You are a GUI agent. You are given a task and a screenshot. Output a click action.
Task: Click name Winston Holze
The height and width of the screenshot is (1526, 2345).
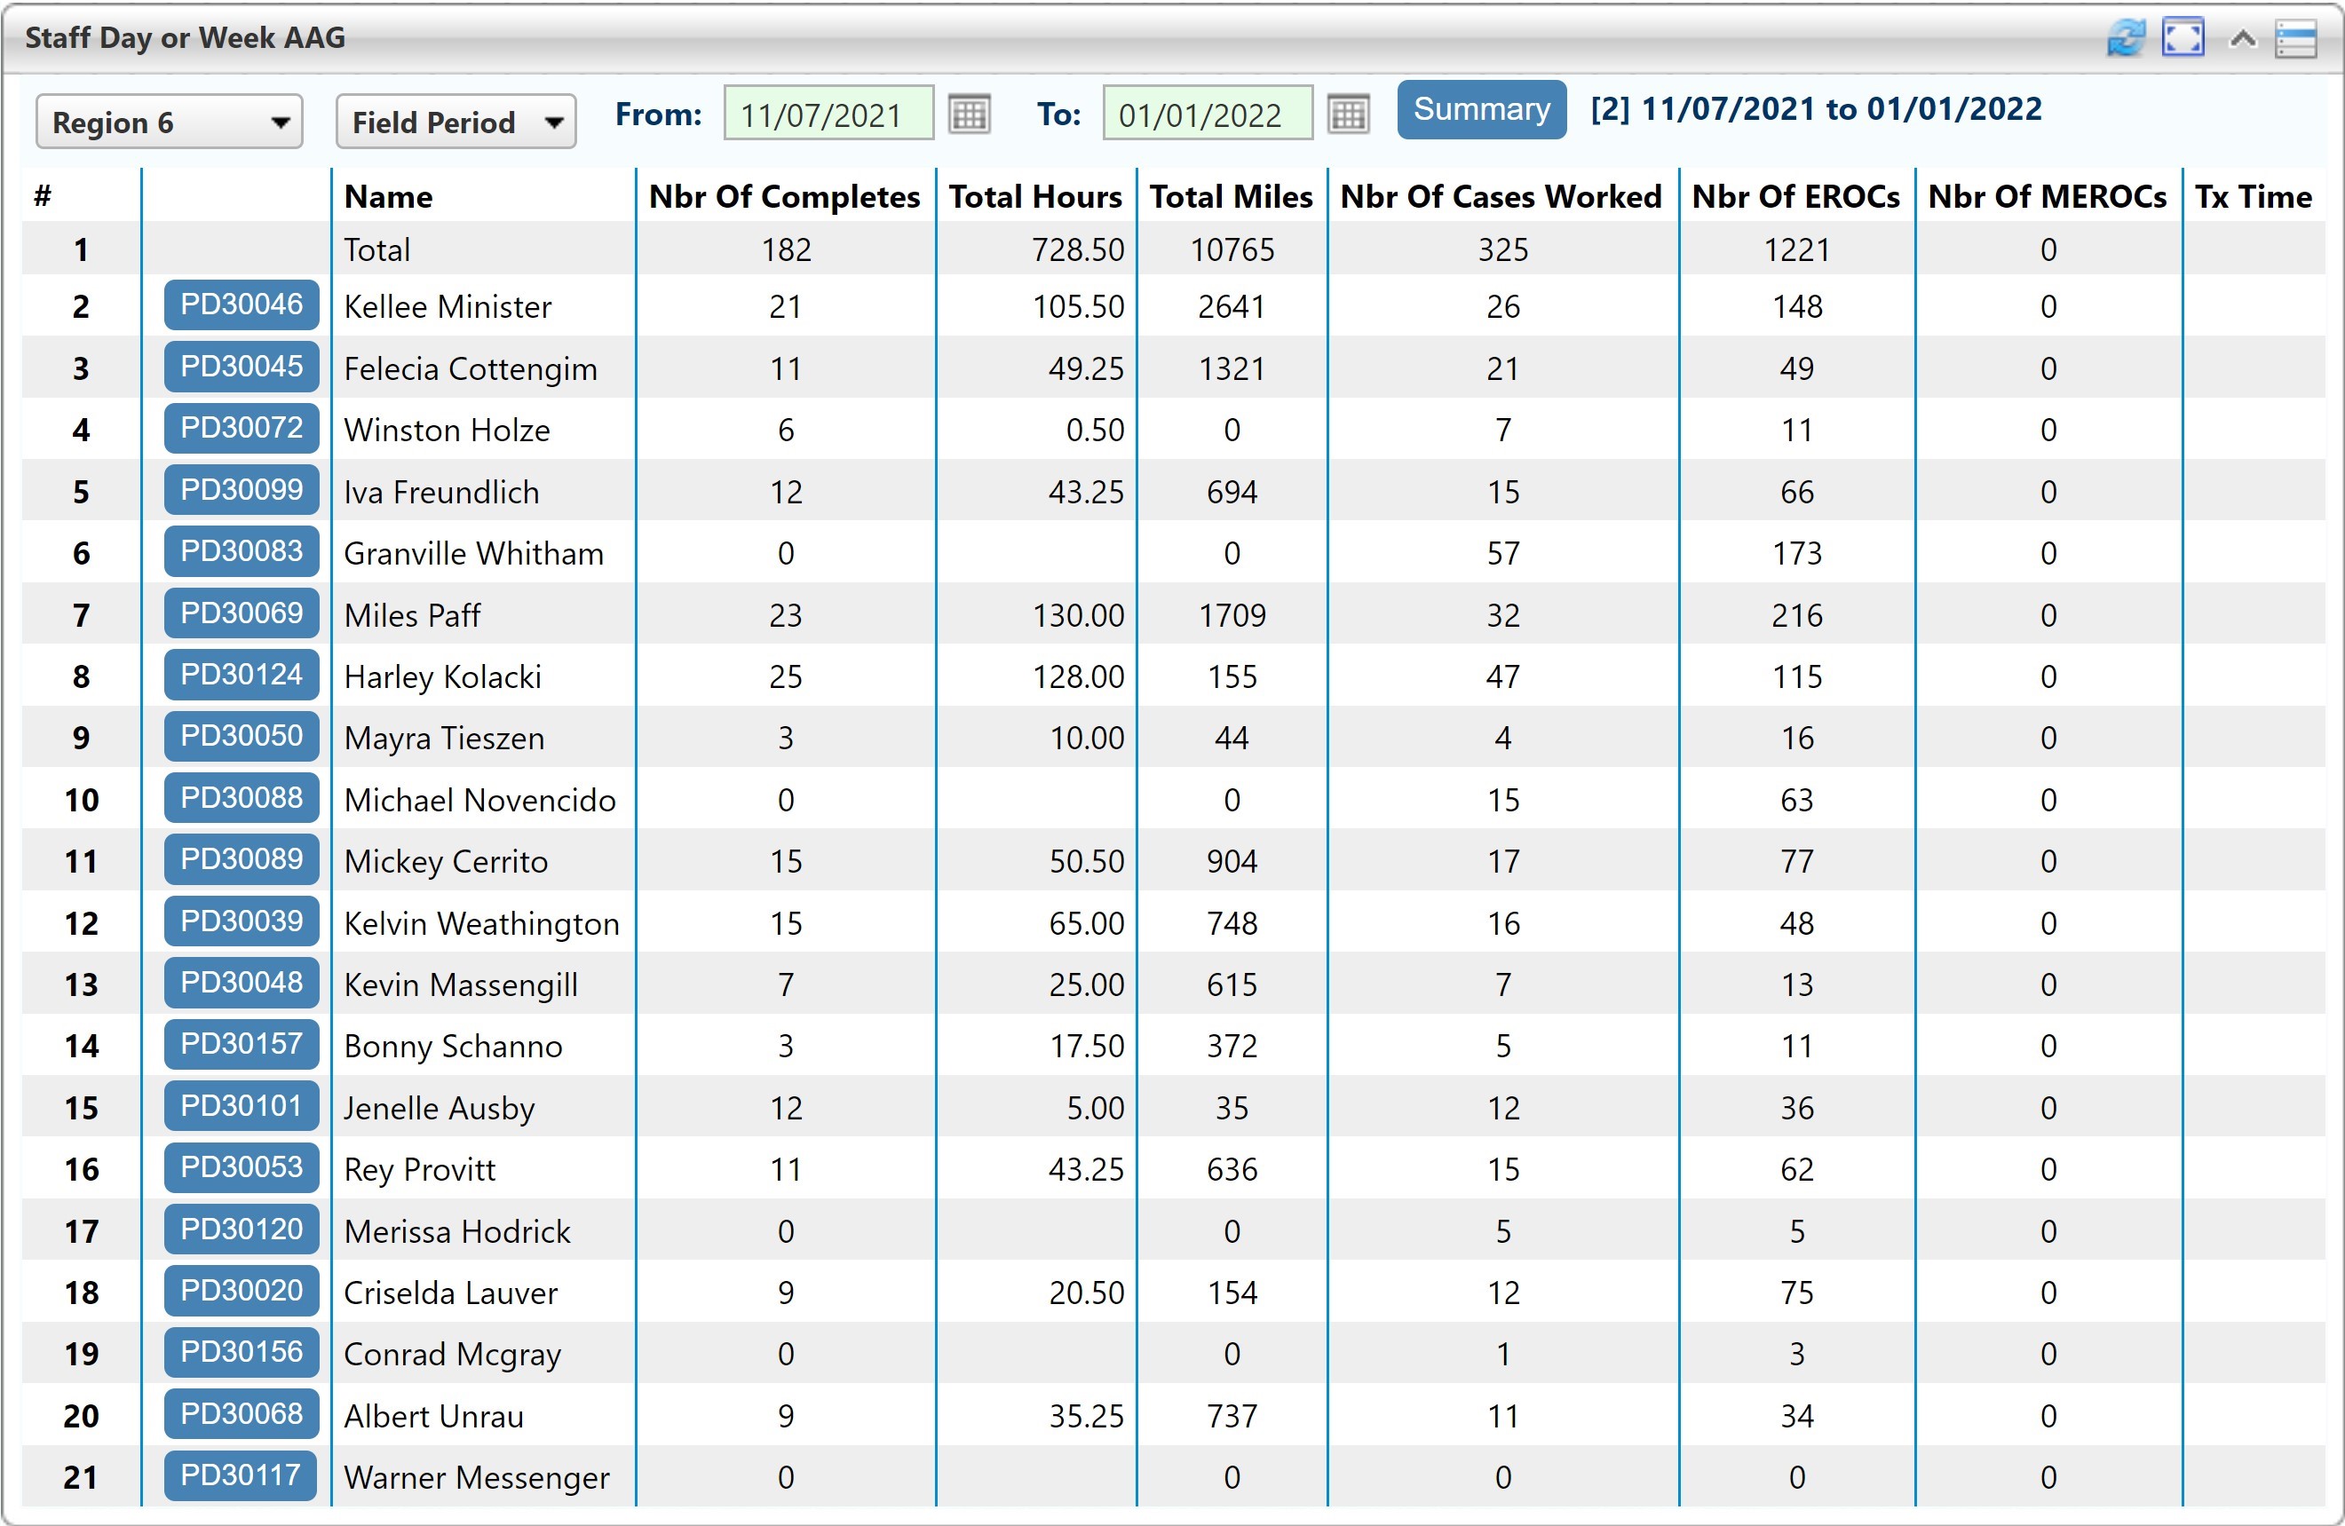[x=447, y=431]
